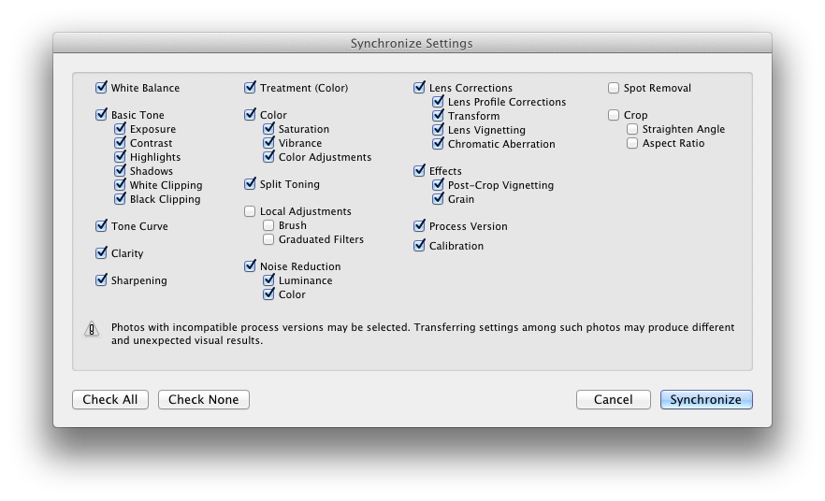Viewport: 825px width, 501px height.
Task: Enable the Crop checkbox
Action: point(614,115)
